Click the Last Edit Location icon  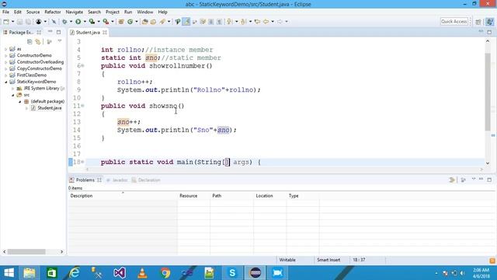point(257,22)
